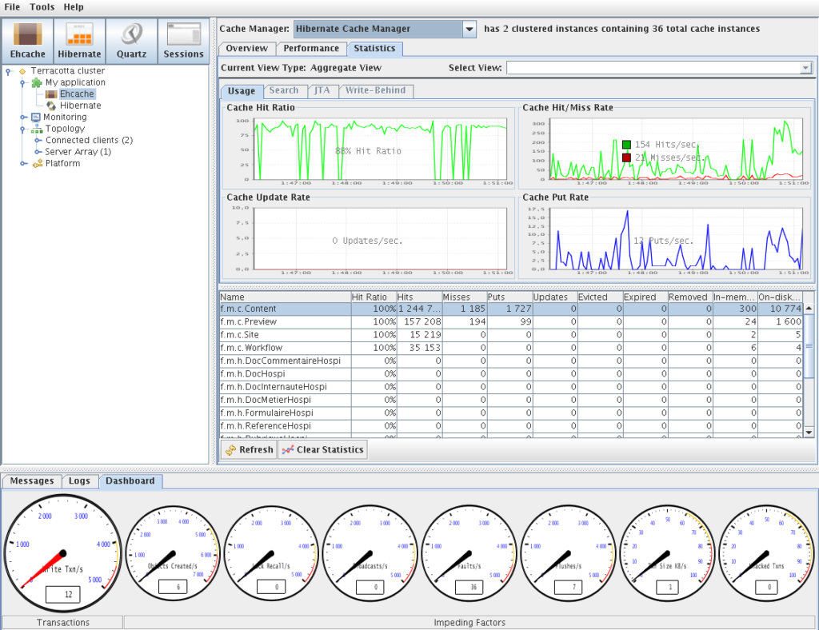Select the Statistics tab
This screenshot has width=819, height=630.
click(374, 49)
